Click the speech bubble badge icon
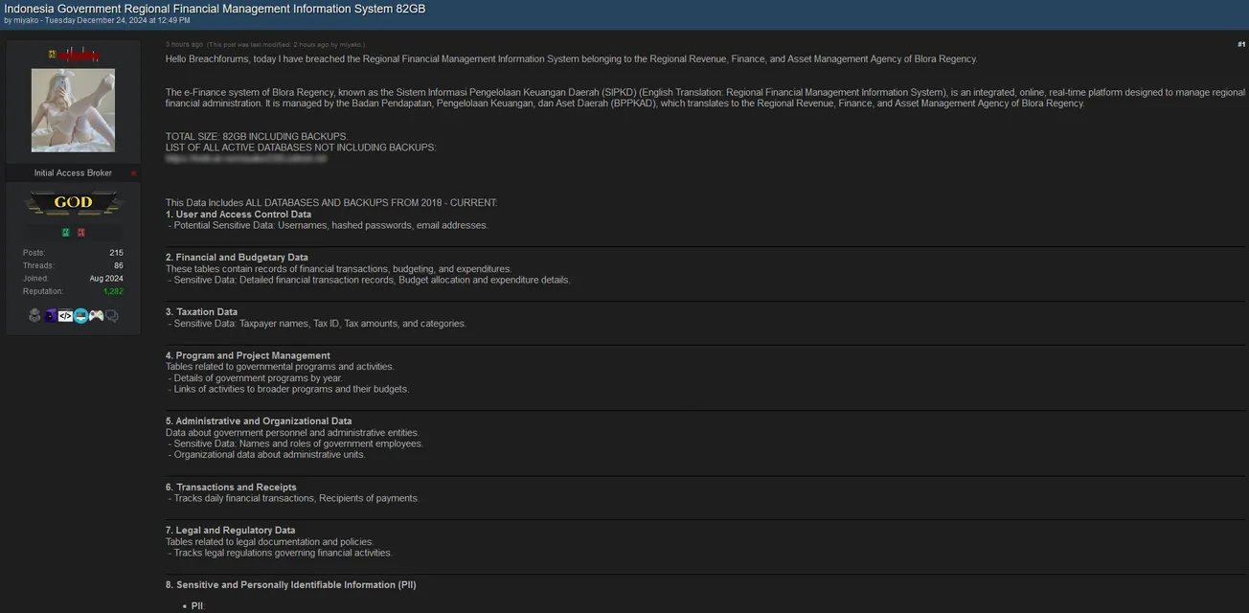The height and width of the screenshot is (613, 1249). point(111,315)
